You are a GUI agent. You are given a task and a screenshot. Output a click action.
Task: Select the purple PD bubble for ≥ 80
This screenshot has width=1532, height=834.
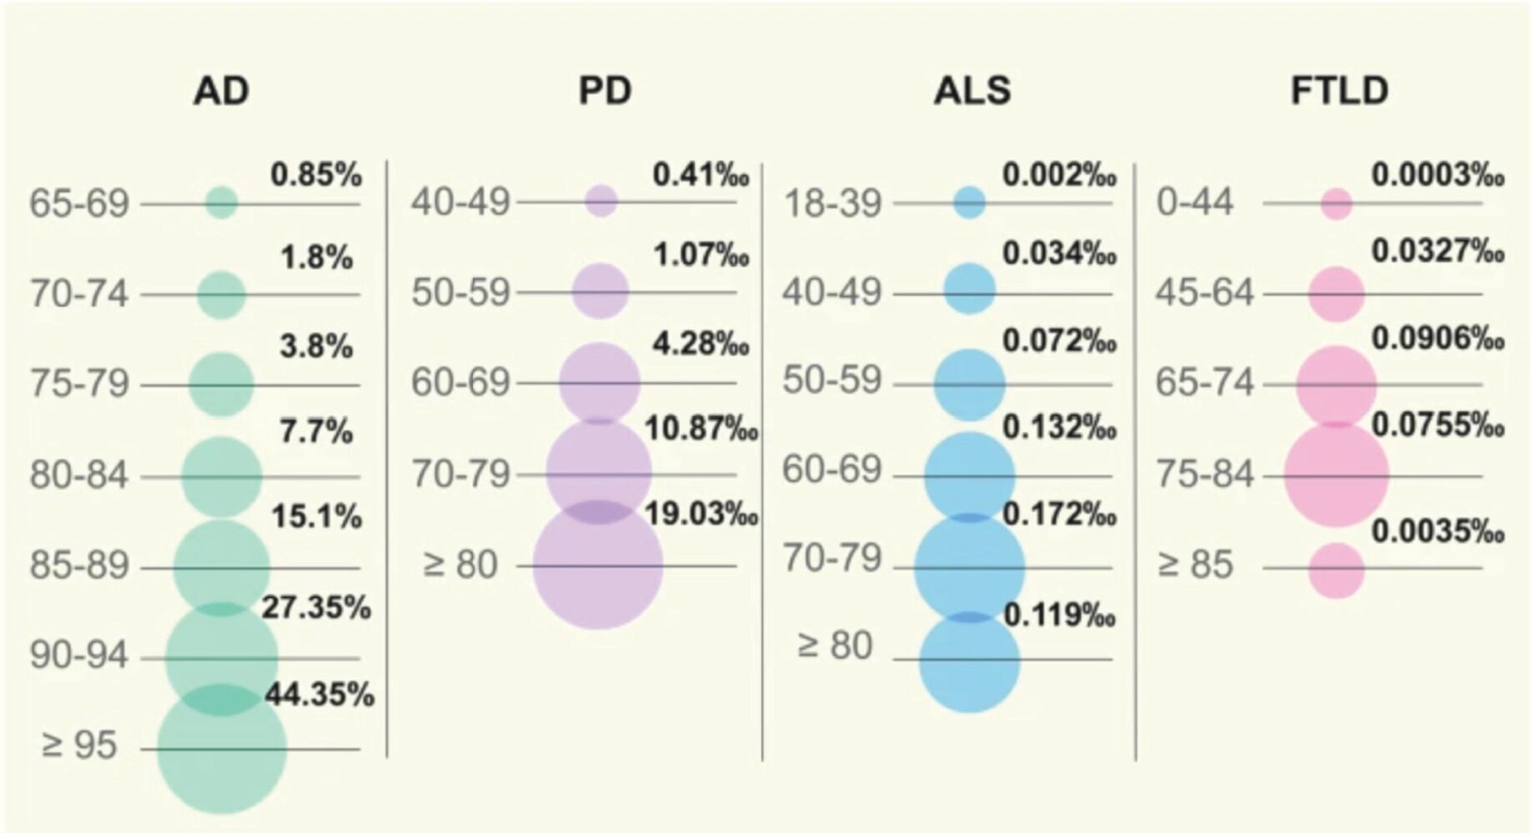tap(598, 565)
